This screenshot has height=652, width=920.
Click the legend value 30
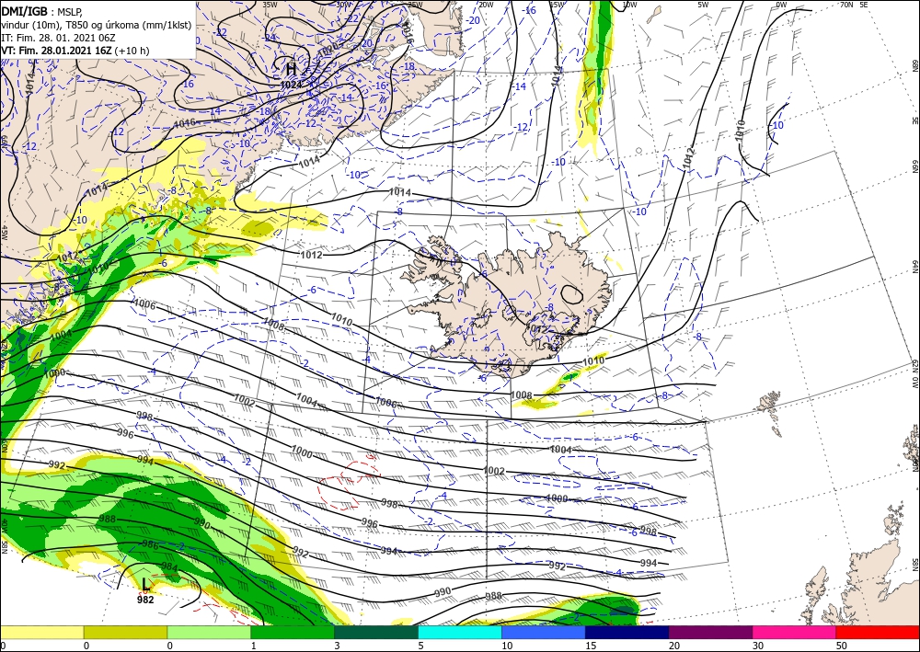pos(757,646)
